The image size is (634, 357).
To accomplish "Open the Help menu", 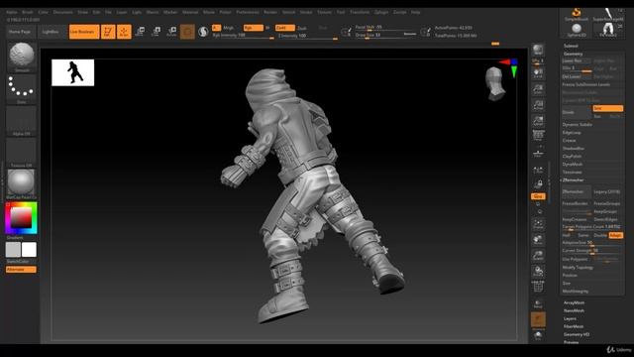I will (x=415, y=12).
